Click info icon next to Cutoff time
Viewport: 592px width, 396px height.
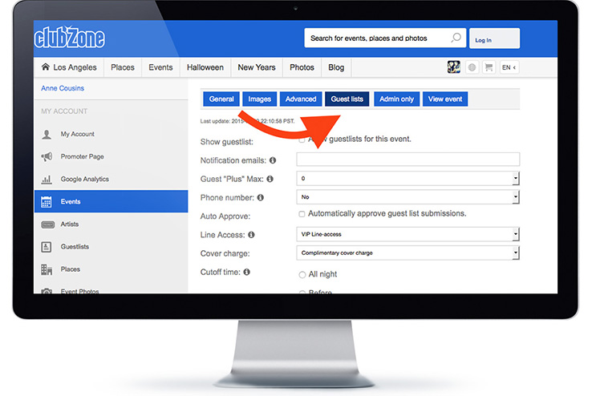246,272
